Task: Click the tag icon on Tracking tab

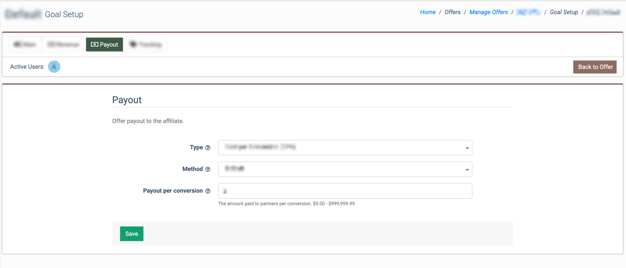Action: click(133, 45)
